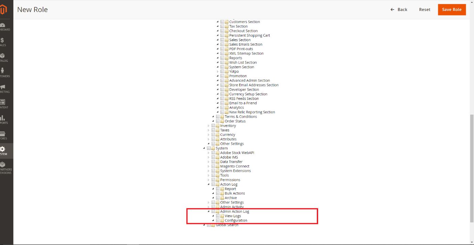Open the Dashboard sidebar icon
This screenshot has height=245, width=474.
coord(3,26)
